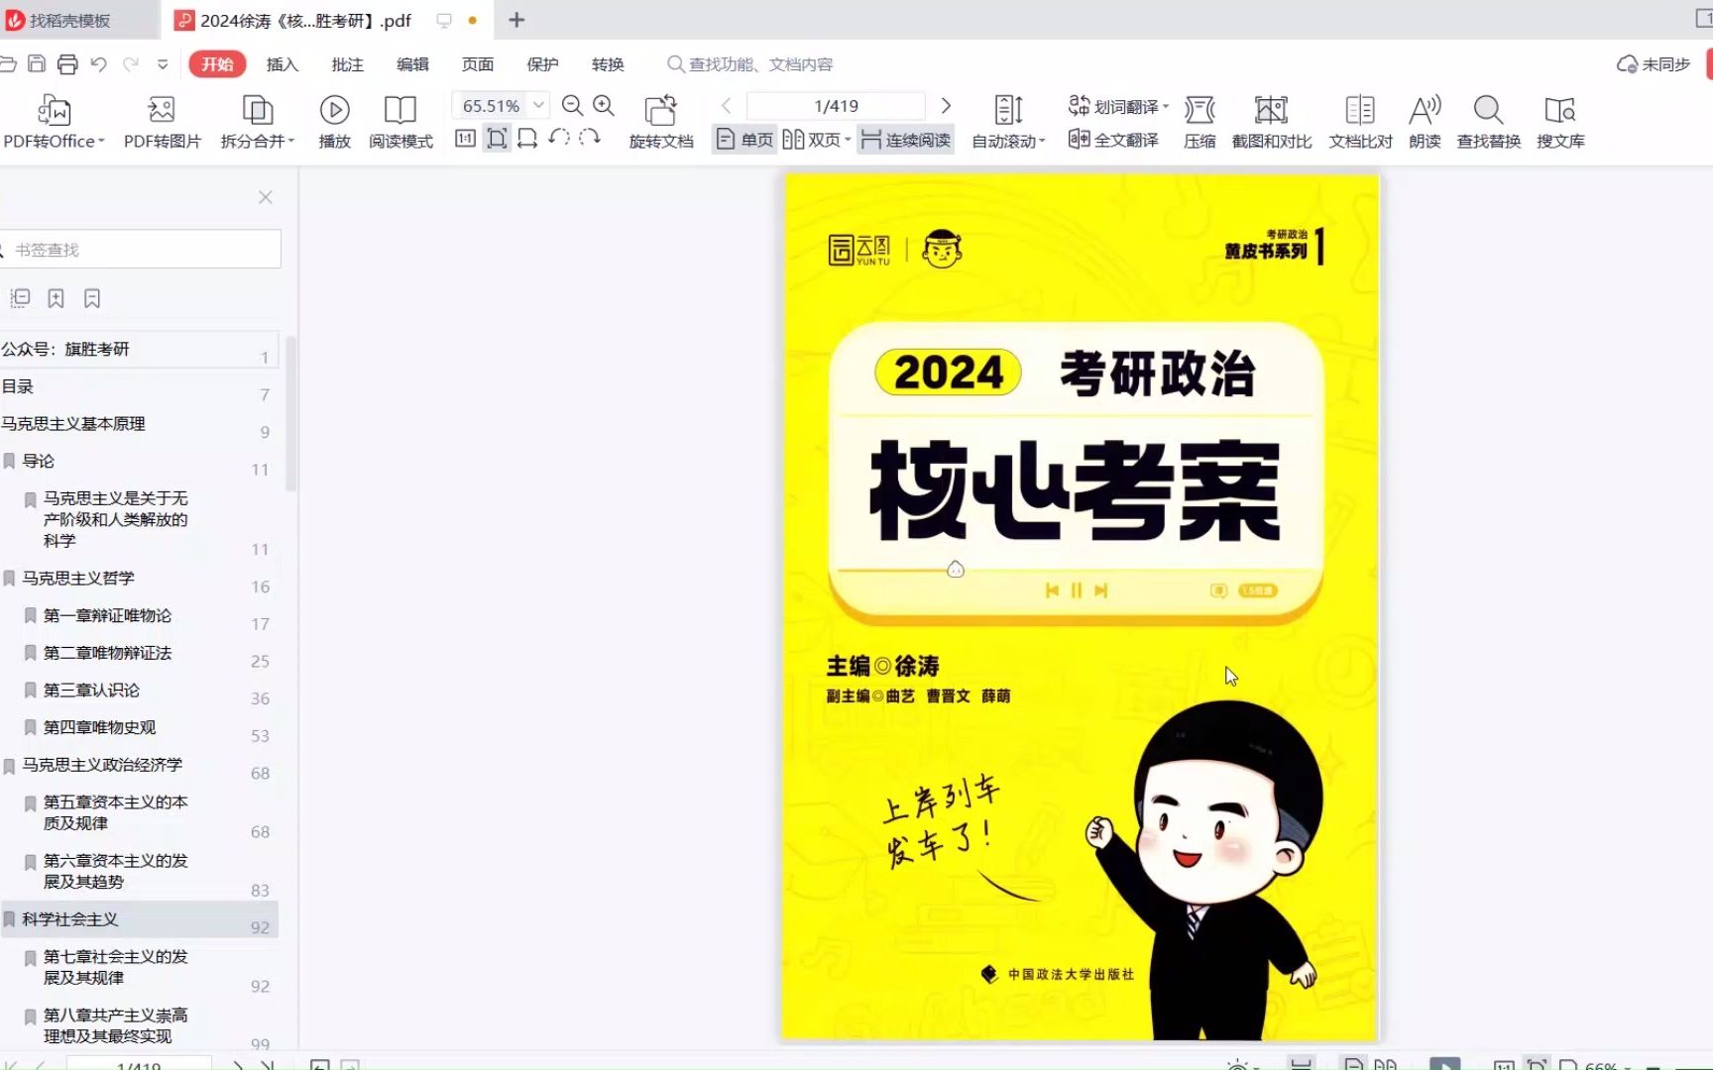The image size is (1713, 1070).
Task: Click the undo arrow
Action: [98, 64]
